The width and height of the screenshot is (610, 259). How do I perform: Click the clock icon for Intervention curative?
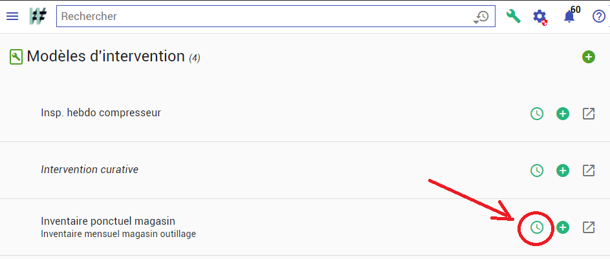[x=537, y=171]
